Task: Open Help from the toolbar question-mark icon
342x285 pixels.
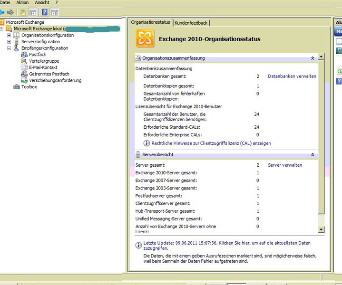Action: tap(45, 12)
